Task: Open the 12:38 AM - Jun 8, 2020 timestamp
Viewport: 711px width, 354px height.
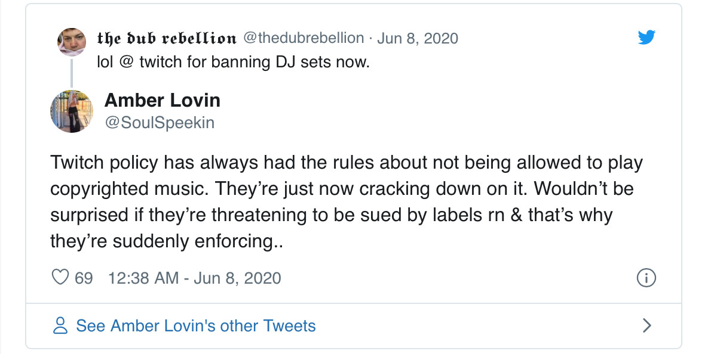Action: 195,278
